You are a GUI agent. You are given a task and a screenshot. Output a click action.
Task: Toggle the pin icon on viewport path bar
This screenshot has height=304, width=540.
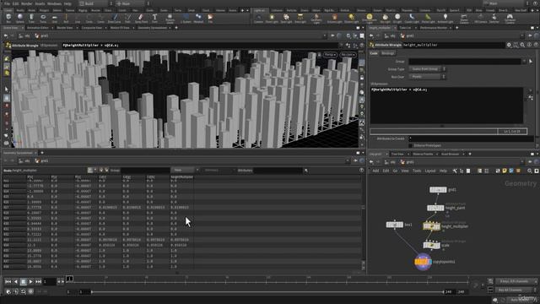click(x=332, y=35)
